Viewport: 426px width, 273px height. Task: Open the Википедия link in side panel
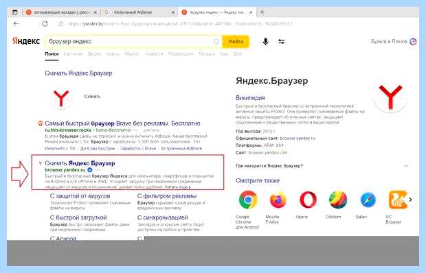tap(250, 98)
